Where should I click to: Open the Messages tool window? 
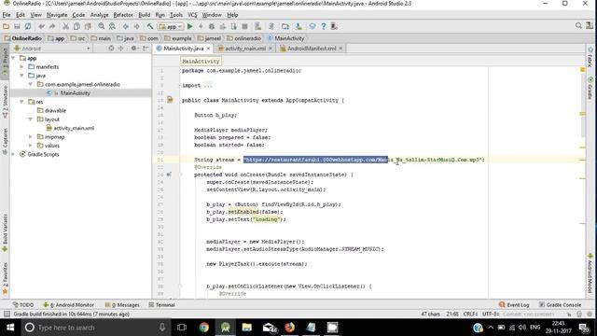point(122,305)
